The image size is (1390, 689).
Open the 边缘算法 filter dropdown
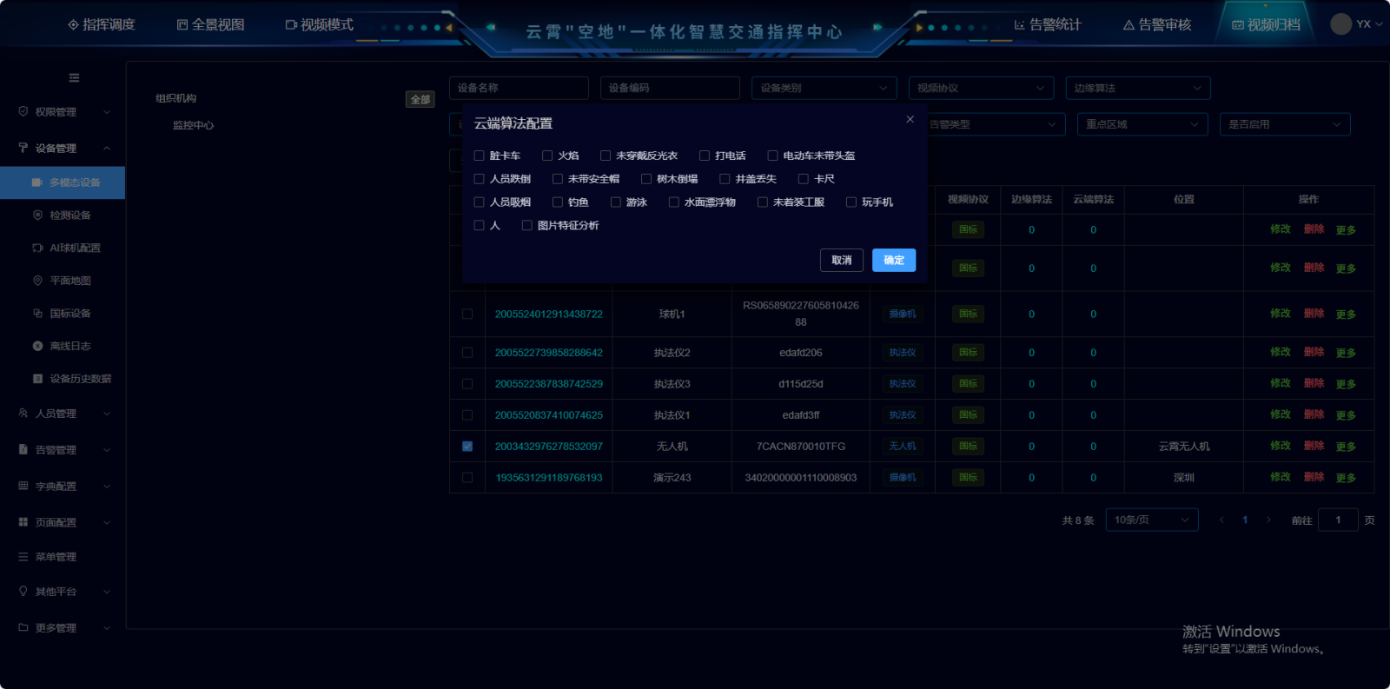click(x=1137, y=88)
